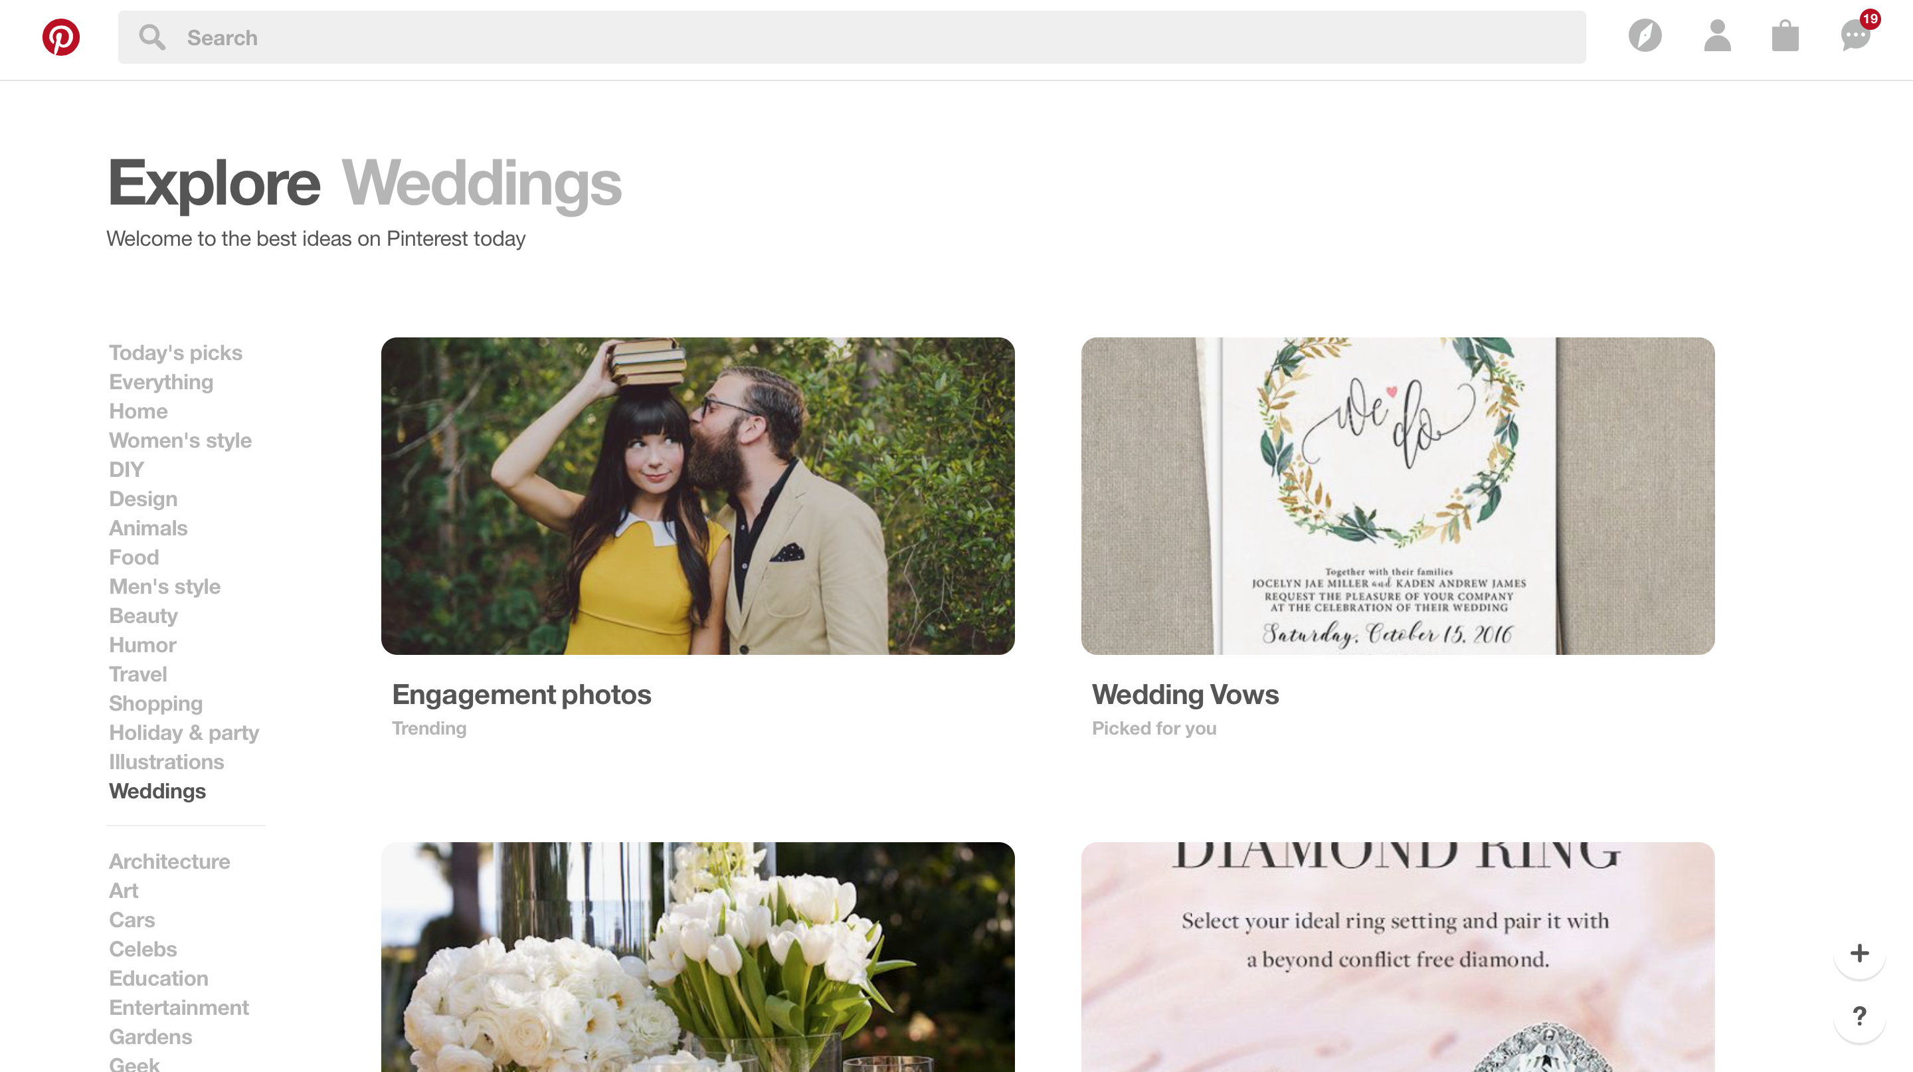The image size is (1913, 1072).
Task: Open the We Do invitation thumbnail
Action: [1398, 496]
